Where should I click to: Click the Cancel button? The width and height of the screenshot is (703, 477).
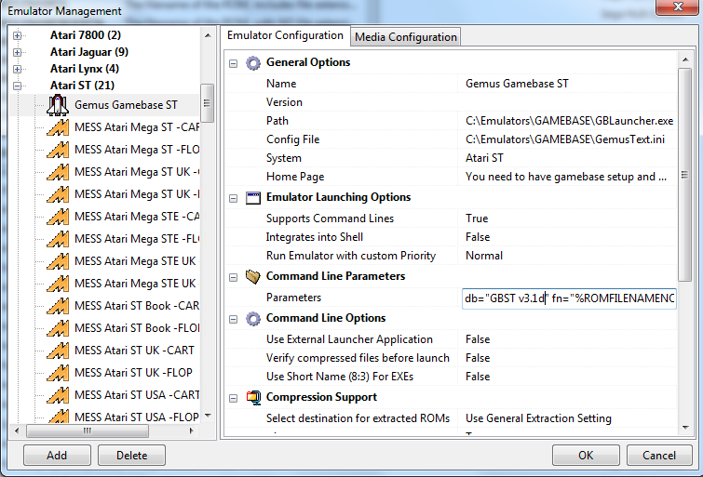pyautogui.click(x=659, y=455)
